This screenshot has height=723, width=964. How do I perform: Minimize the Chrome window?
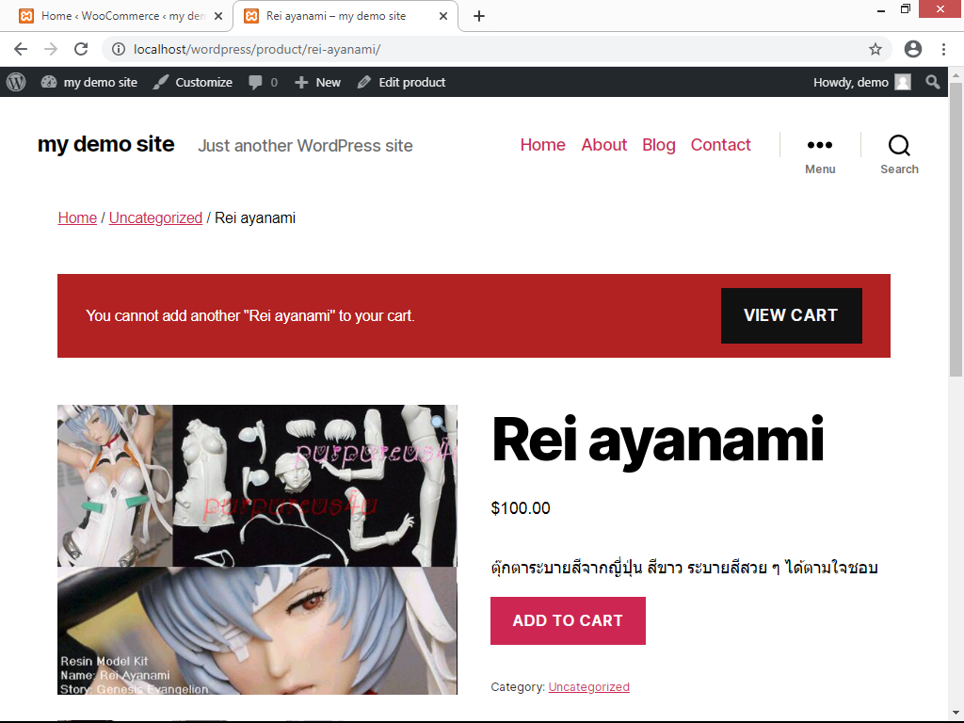pos(881,9)
